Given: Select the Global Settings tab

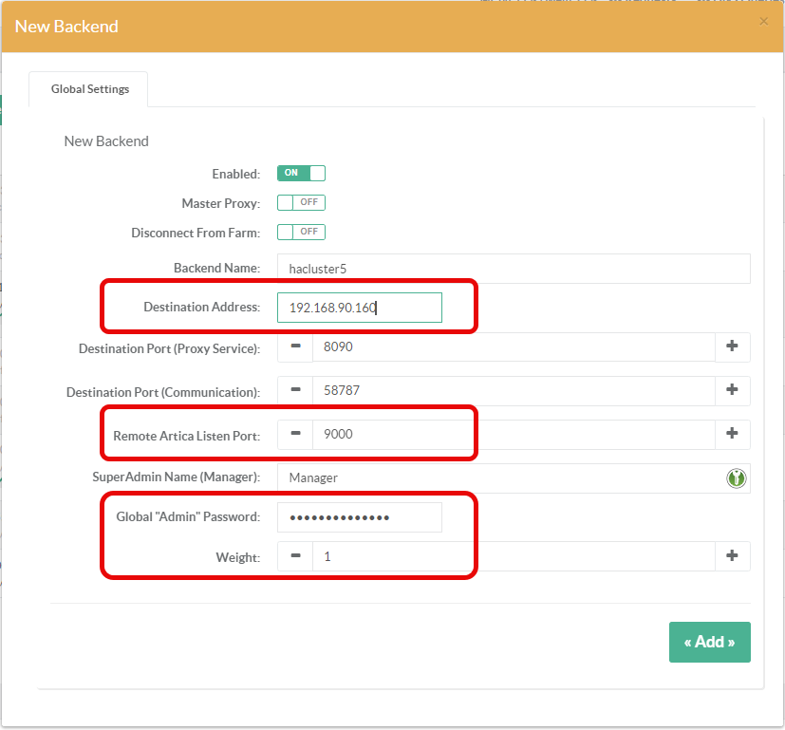Looking at the screenshot, I should pyautogui.click(x=89, y=89).
